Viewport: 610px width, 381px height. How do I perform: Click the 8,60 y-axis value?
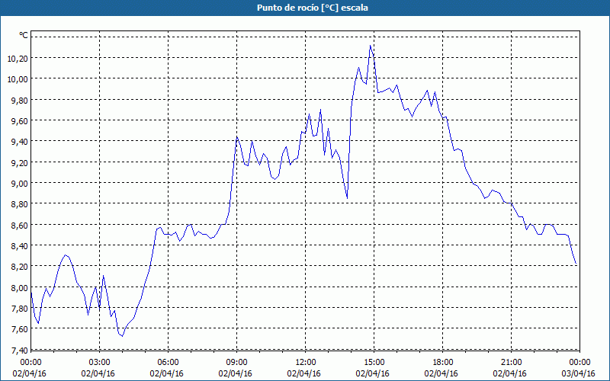pyautogui.click(x=20, y=225)
